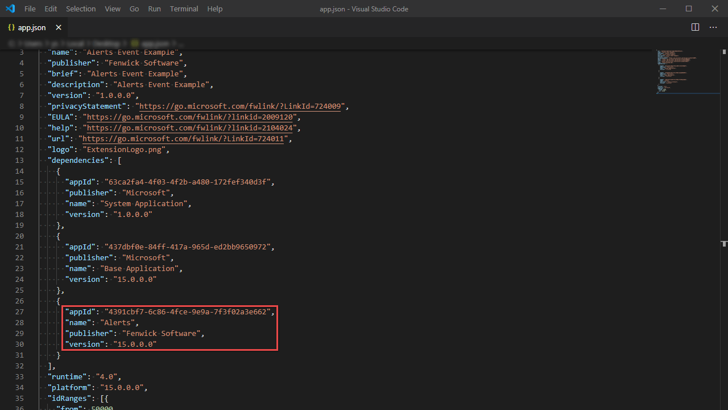Open the Help menu
728x410 pixels.
coord(215,9)
